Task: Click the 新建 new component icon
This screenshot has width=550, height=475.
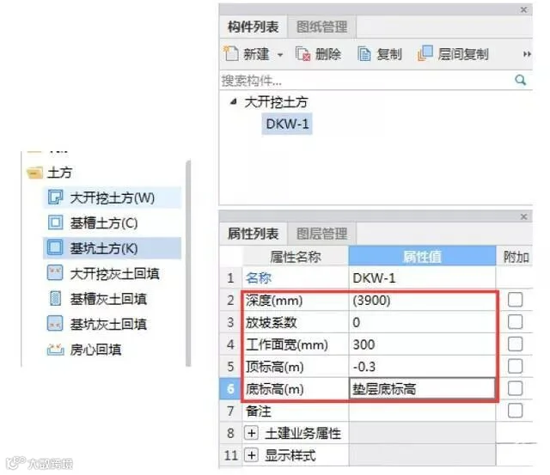Action: coord(231,54)
